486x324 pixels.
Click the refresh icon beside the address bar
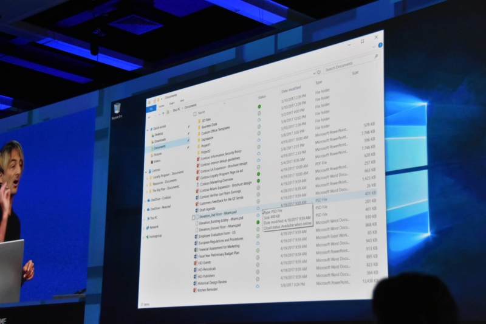[318, 72]
